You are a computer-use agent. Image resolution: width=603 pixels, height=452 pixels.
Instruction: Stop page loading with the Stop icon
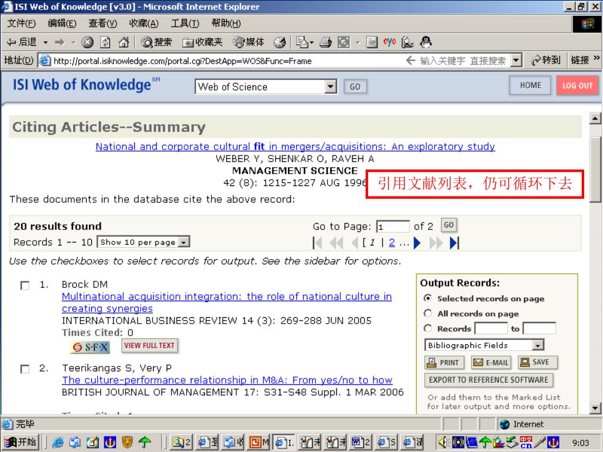87,42
